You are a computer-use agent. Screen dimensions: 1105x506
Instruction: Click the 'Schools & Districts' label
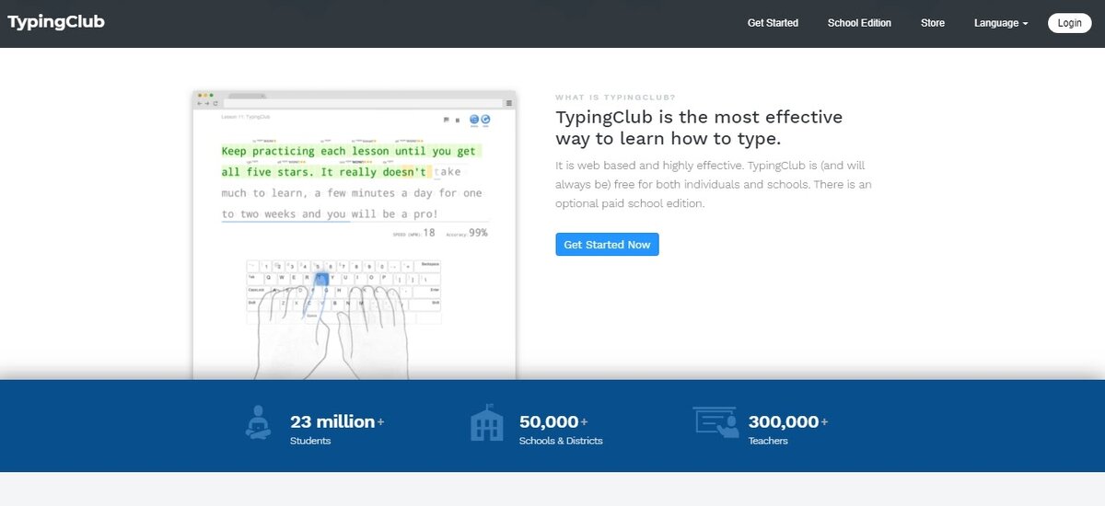point(561,441)
